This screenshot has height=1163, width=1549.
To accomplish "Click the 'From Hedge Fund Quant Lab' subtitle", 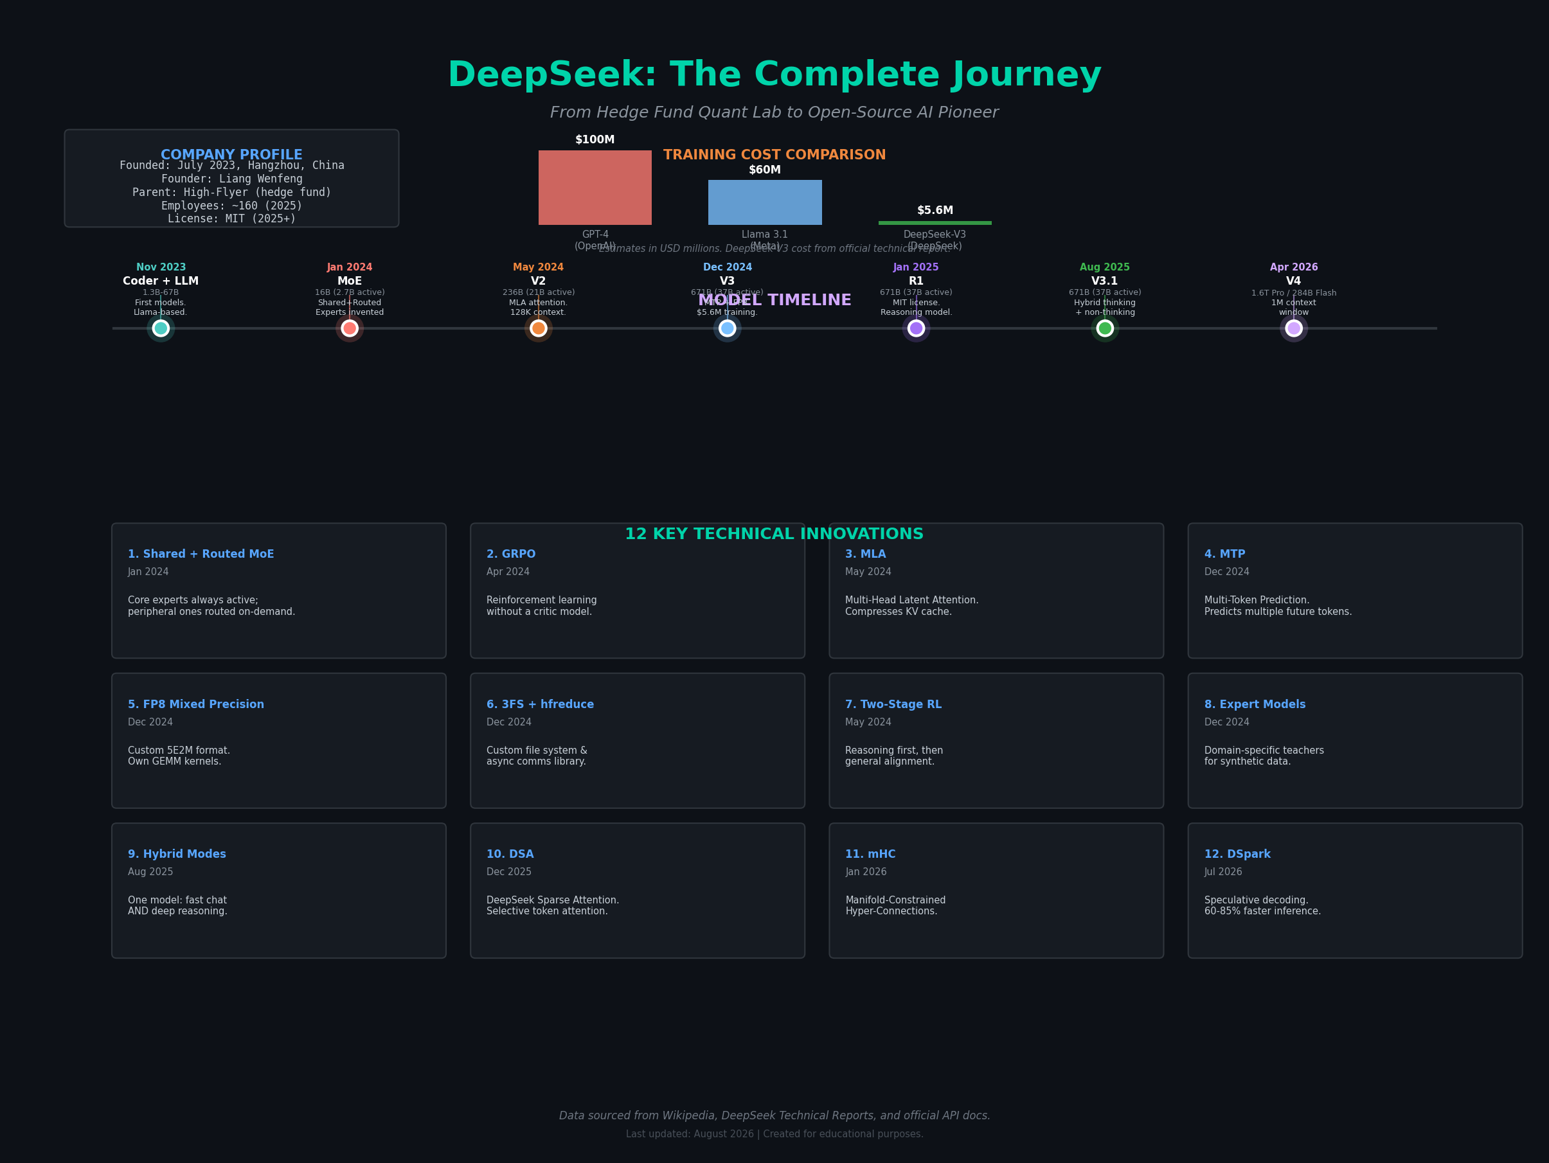I will pos(775,112).
